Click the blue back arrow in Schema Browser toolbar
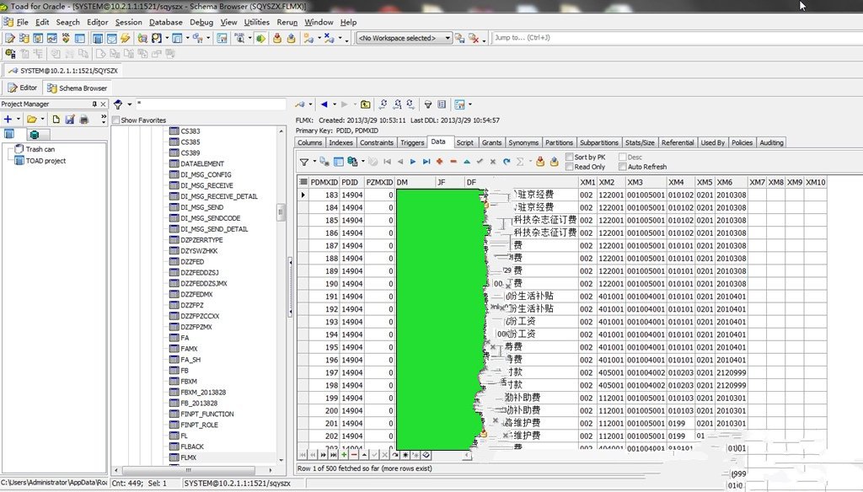 click(x=324, y=104)
